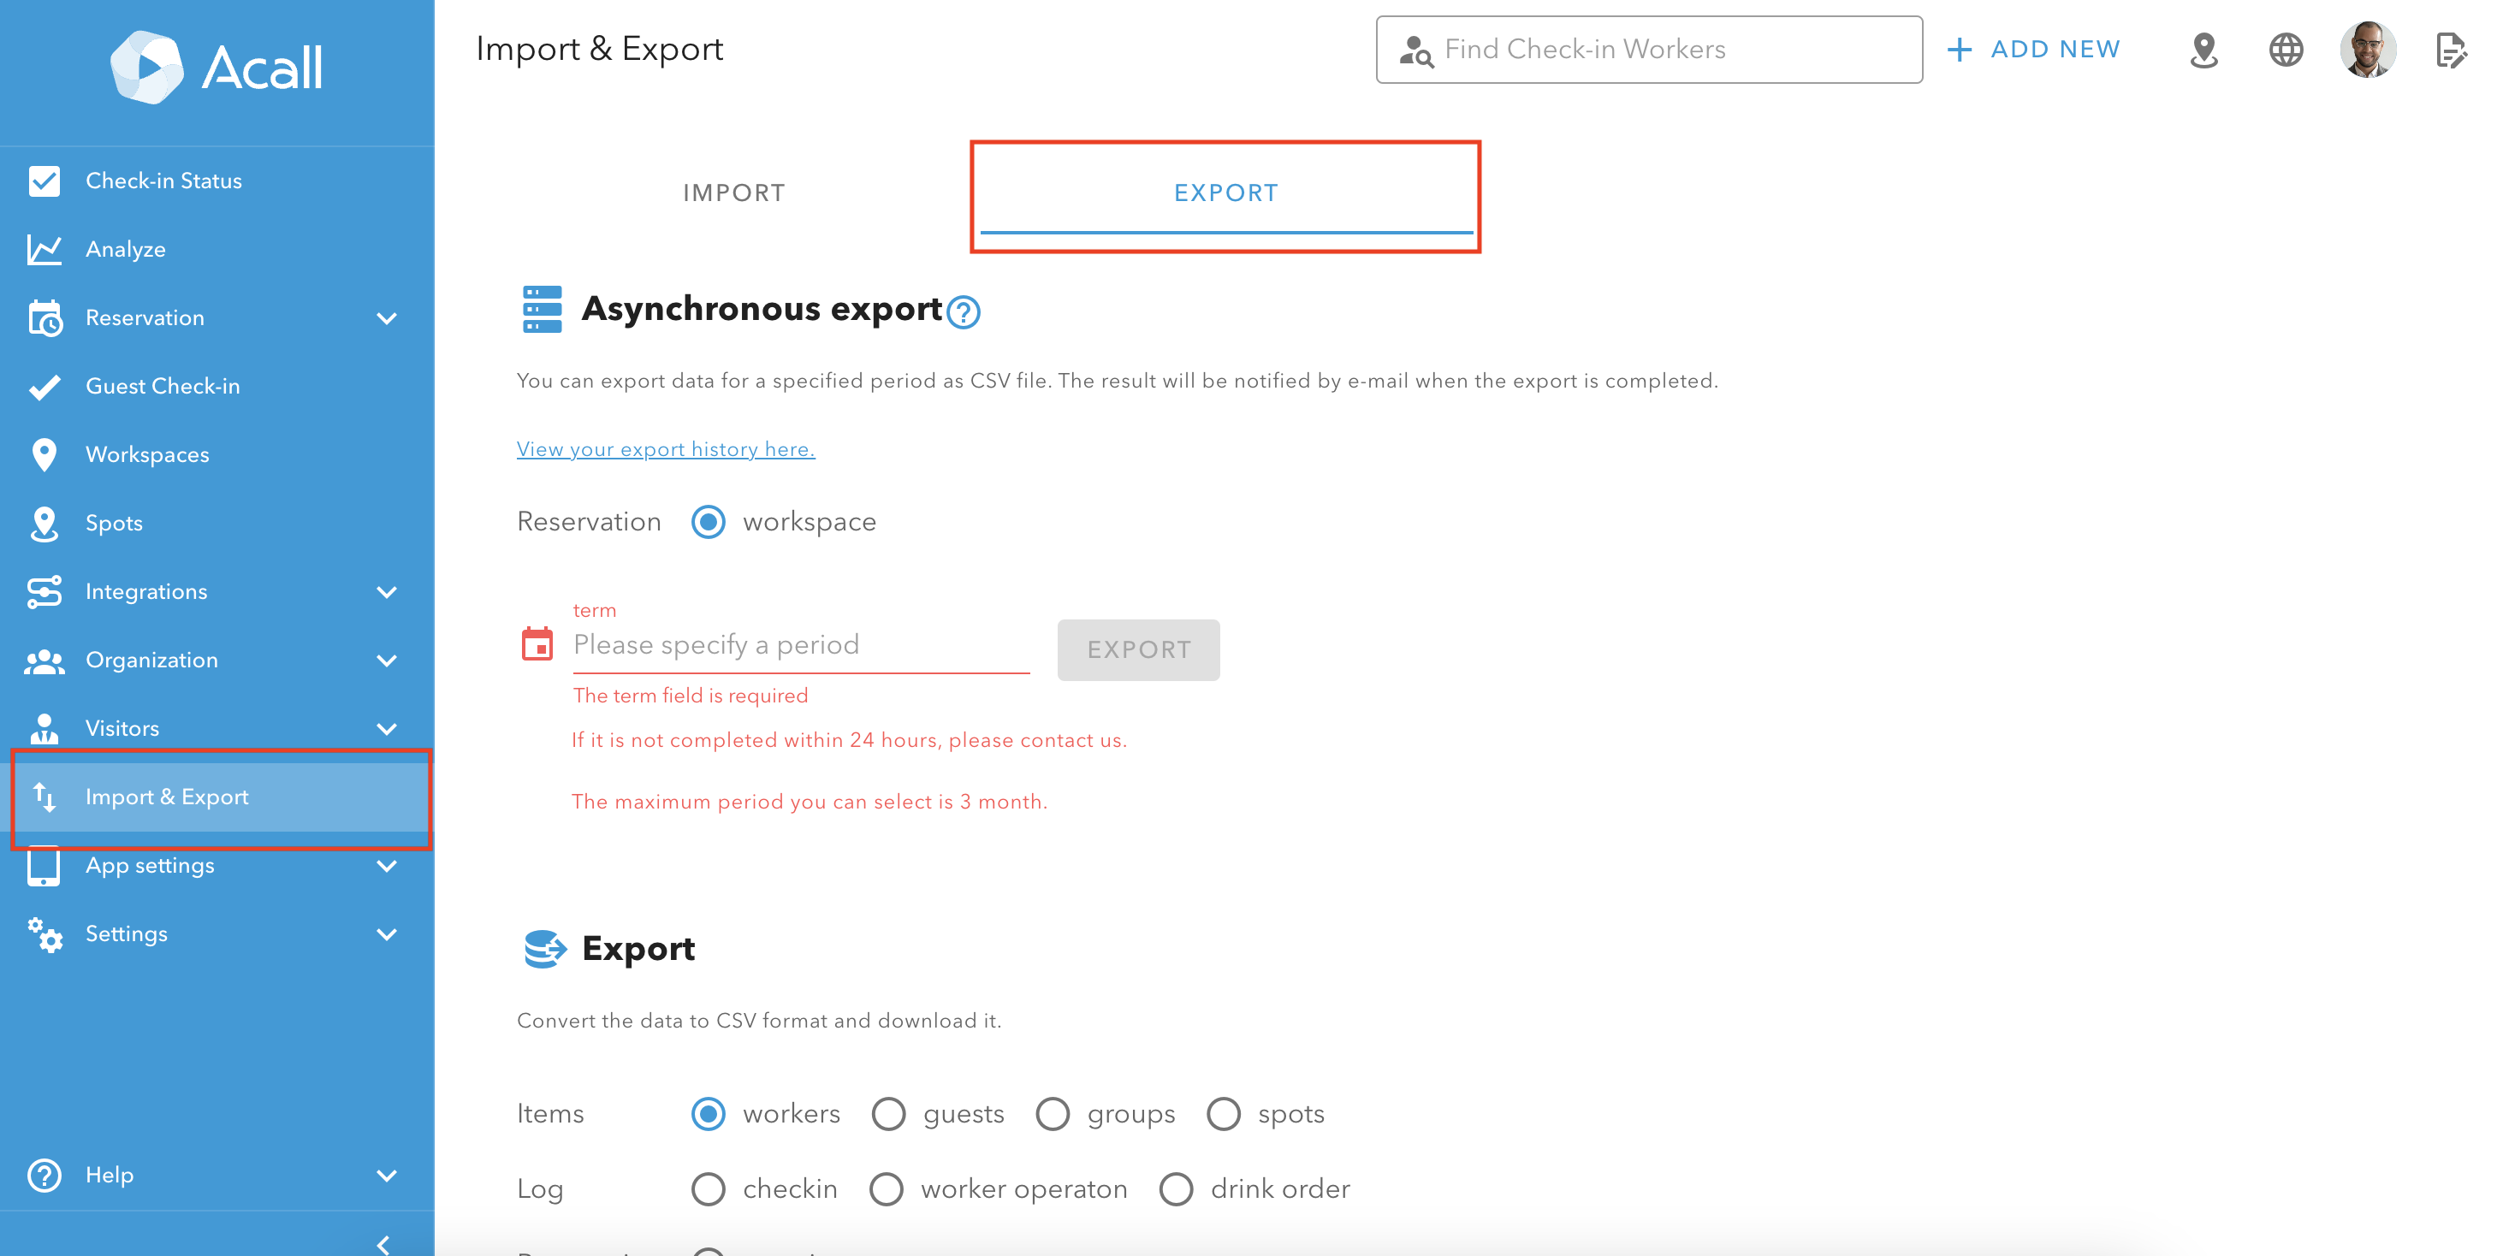Open the Workspaces section
Image resolution: width=2497 pixels, height=1256 pixels.
(x=148, y=453)
